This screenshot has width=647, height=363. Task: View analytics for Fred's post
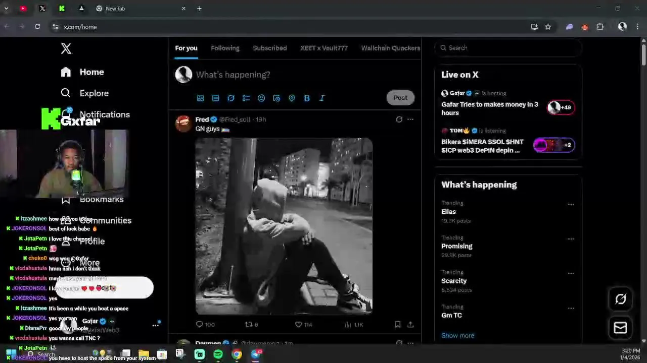(354, 325)
